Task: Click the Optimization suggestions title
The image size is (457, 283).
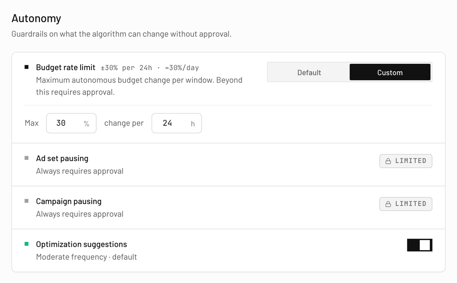Action: point(82,244)
